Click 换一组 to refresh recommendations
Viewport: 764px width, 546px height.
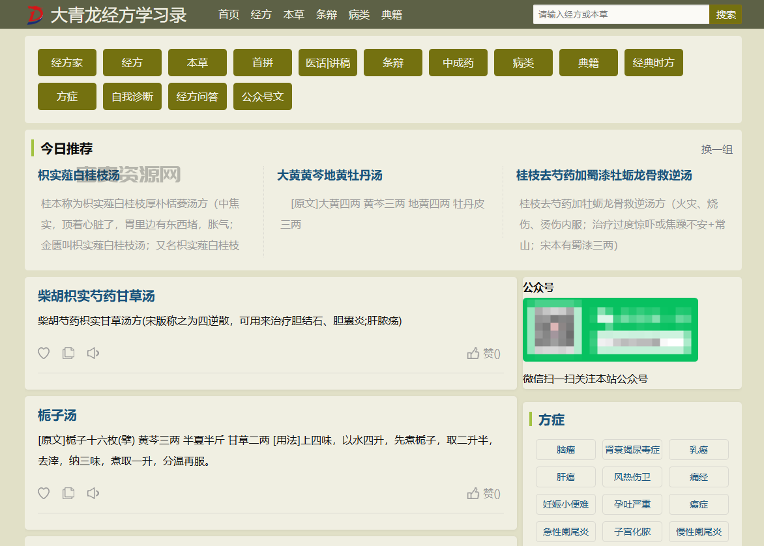[716, 149]
